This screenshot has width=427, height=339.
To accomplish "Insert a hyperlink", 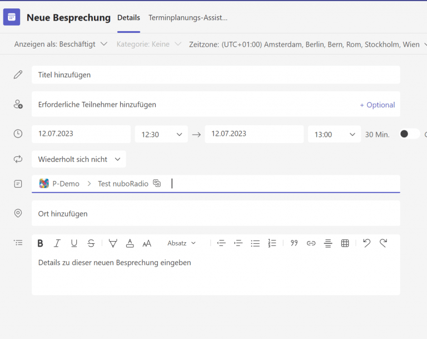I will click(311, 243).
